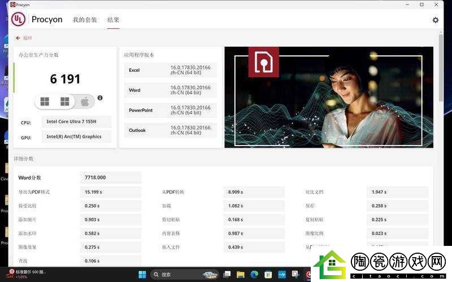Viewport: 452px width, 282px height.
Task: Click the 从PDF转换 value 8.909 s
Action: pyautogui.click(x=254, y=192)
